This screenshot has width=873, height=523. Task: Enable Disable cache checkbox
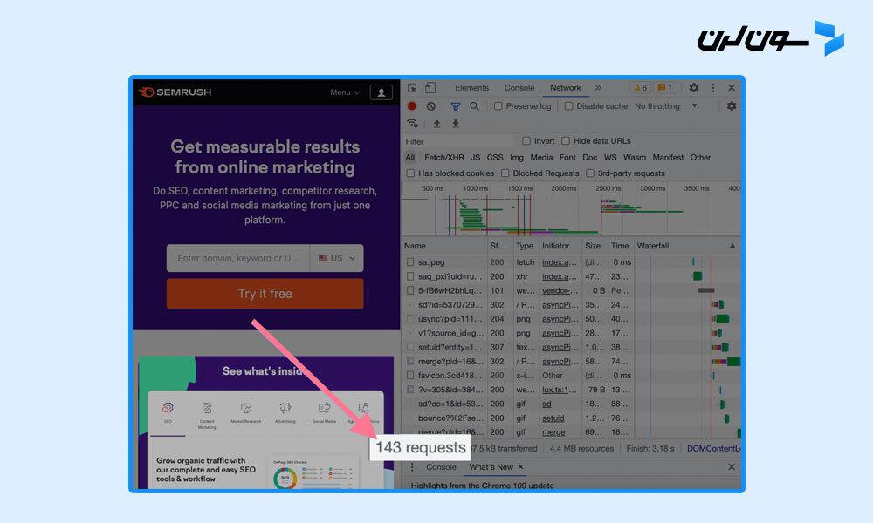pos(568,105)
